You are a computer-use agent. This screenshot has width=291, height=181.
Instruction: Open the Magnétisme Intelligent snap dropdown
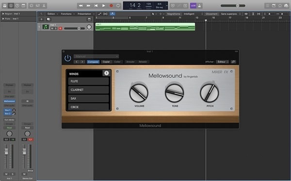tap(193, 14)
